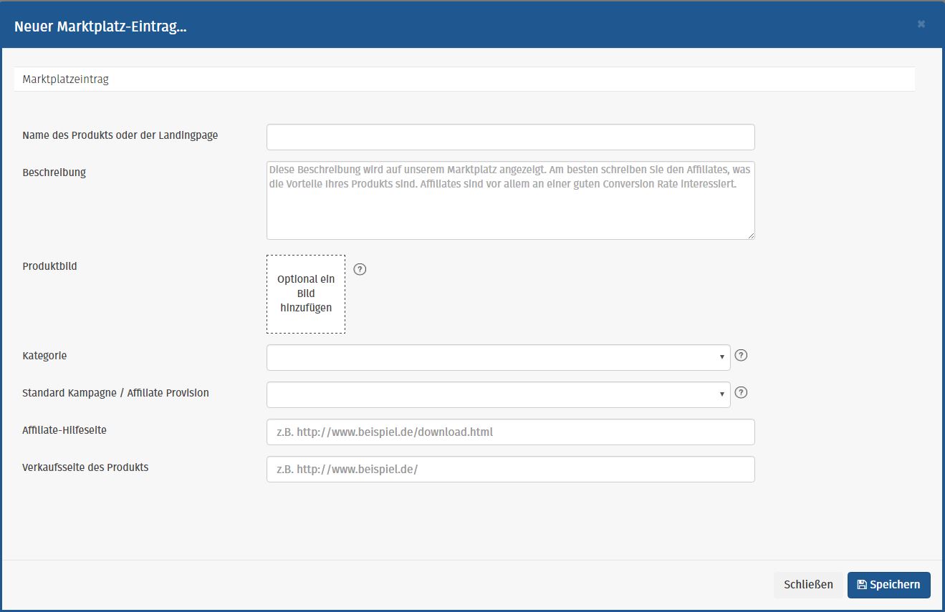Focus the Verkaufsseite des Produkts field

point(511,469)
